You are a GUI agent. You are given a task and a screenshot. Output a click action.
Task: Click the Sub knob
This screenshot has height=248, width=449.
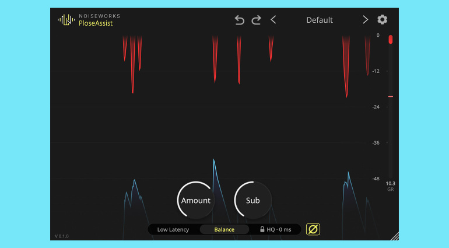point(253,200)
